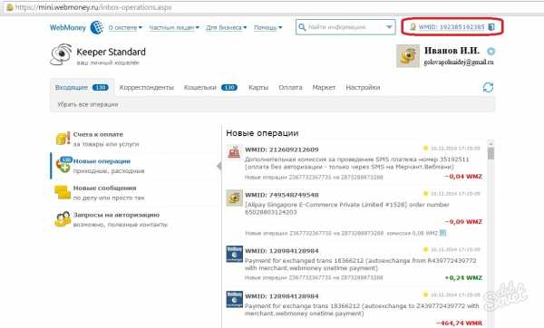
Task: Click the 130 badge on Кошельки
Action: pos(229,87)
